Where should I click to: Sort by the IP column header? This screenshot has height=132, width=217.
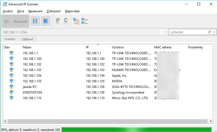(x=98, y=47)
